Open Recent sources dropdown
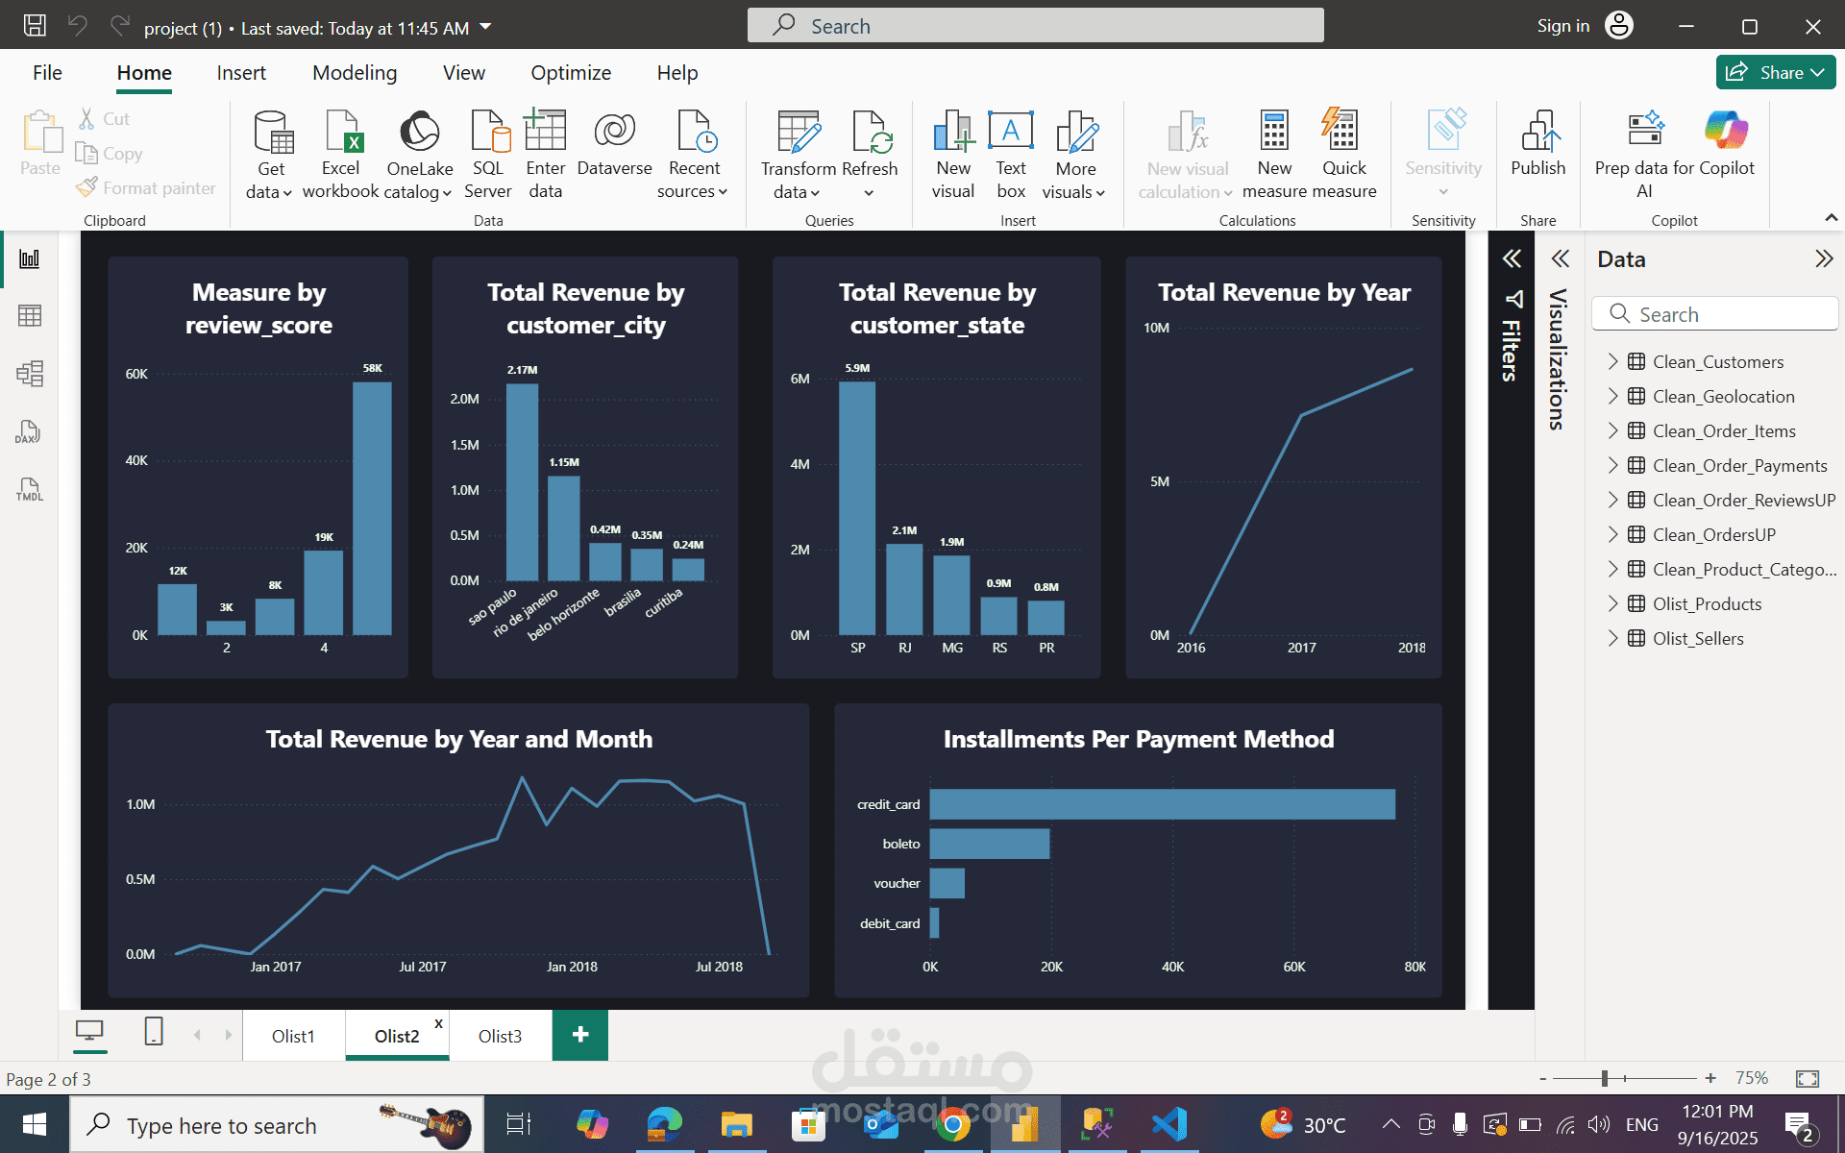 (693, 155)
